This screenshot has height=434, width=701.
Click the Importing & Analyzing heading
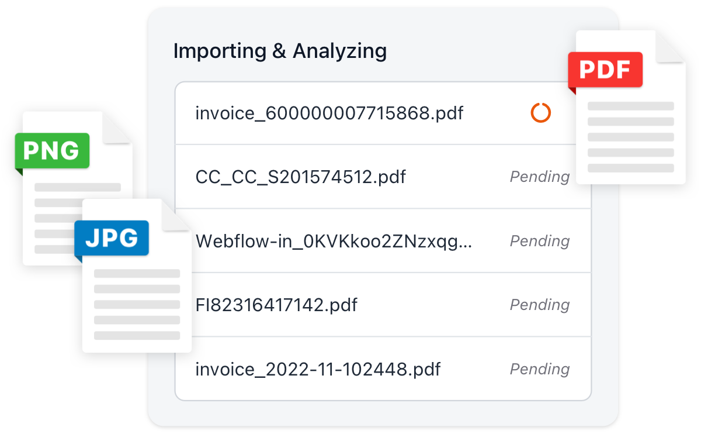(280, 51)
